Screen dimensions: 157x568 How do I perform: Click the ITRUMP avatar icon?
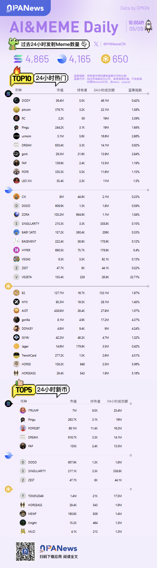(x=23, y=410)
